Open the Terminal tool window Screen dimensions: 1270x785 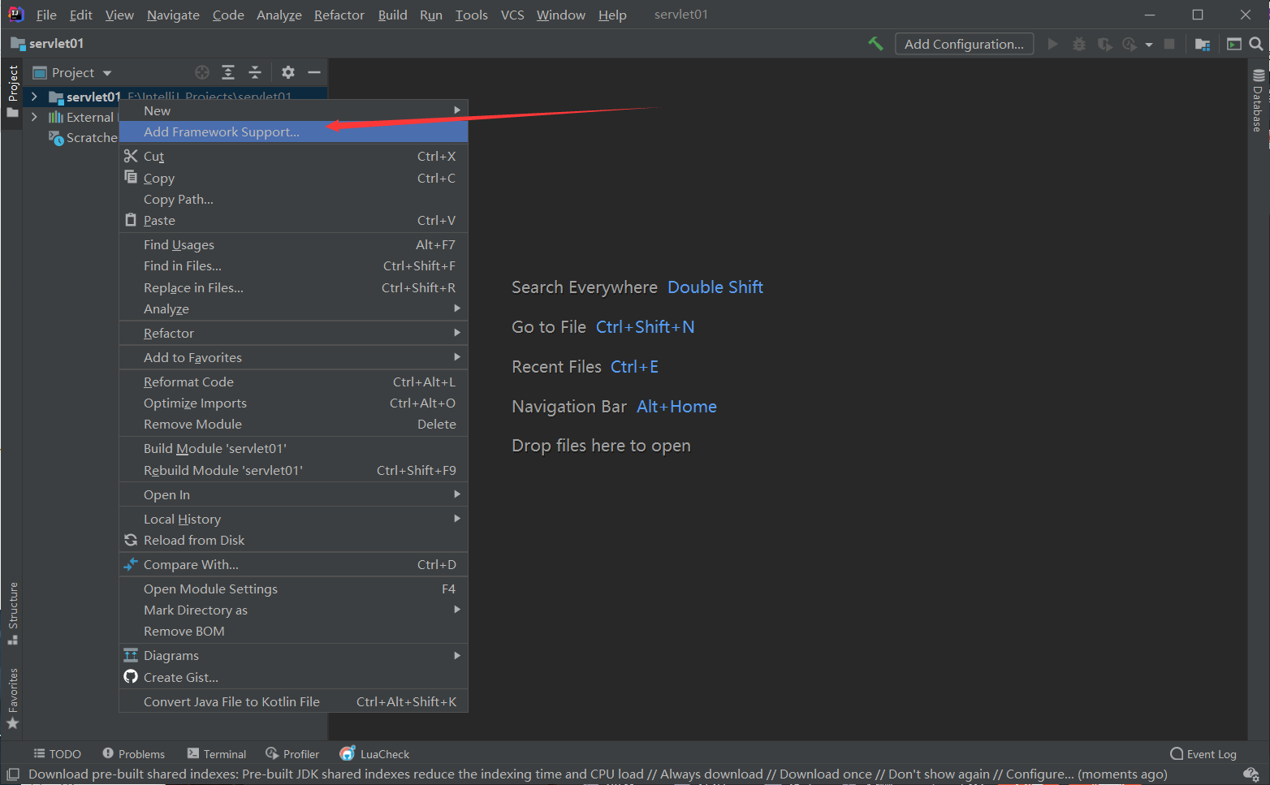pos(216,754)
